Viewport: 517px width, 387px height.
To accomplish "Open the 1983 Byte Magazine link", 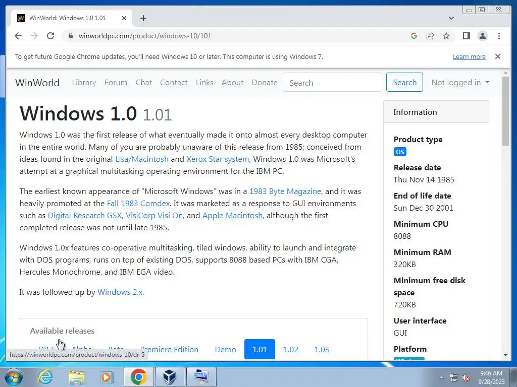I will 285,191.
